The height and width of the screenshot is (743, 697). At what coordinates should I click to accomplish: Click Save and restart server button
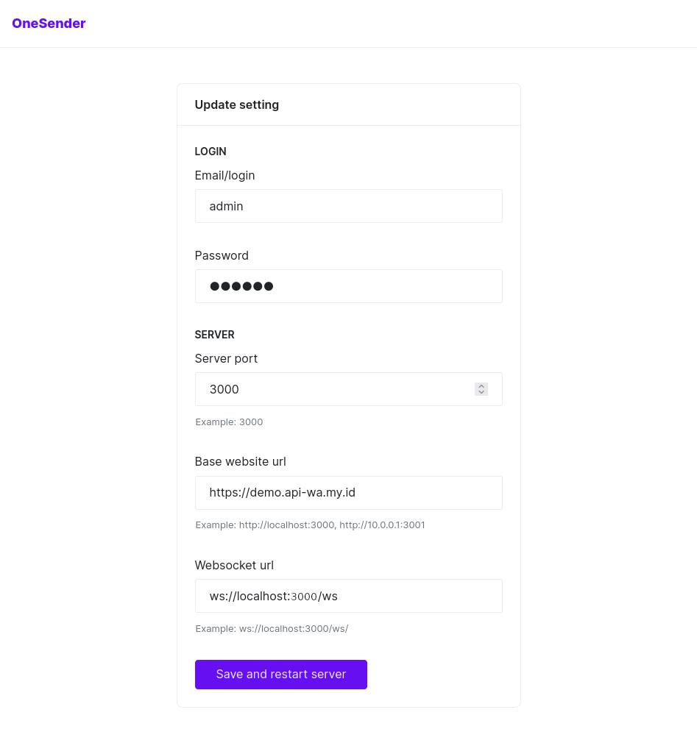(280, 675)
